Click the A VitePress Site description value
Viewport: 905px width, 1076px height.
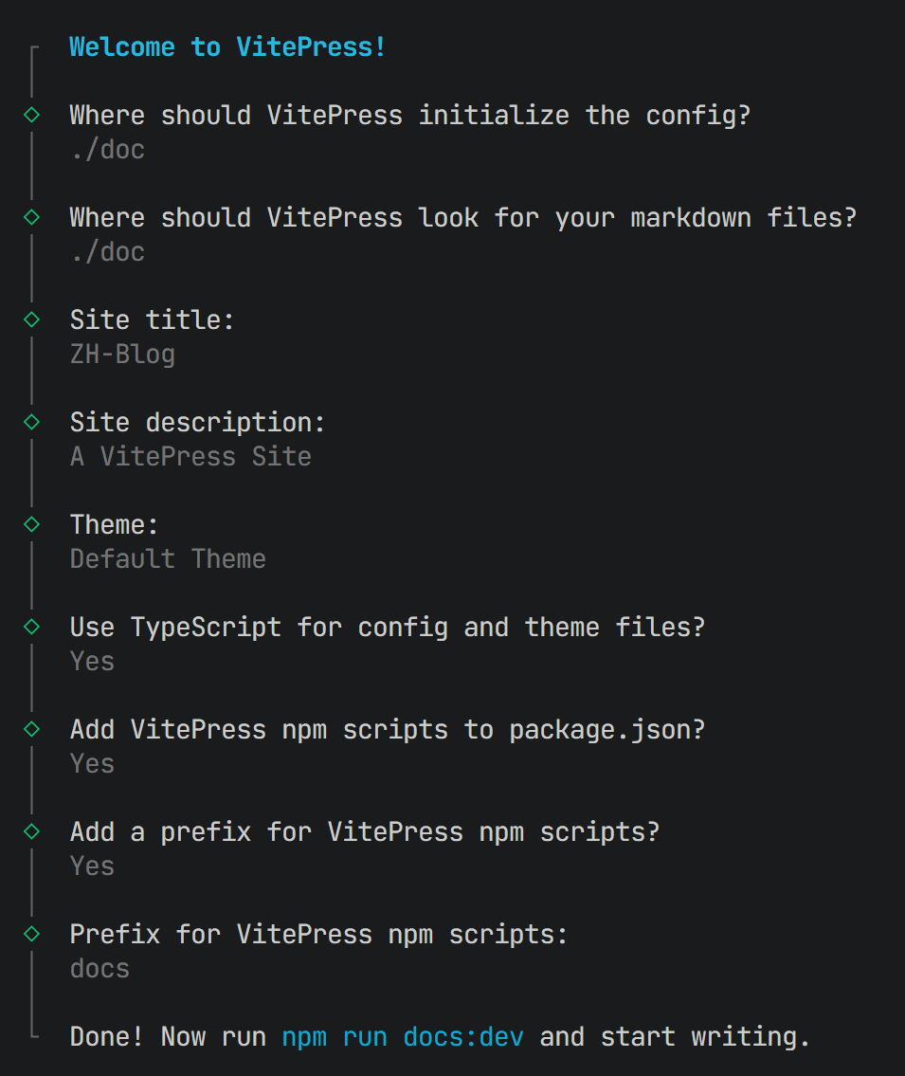click(190, 457)
